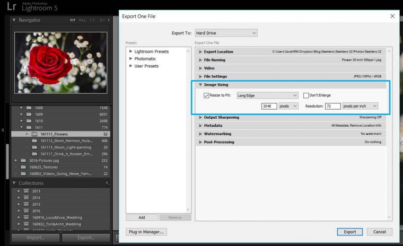Select the 161112_Mont_Hermon_Hula folder icon
The width and height of the screenshot is (403, 246).
point(34,140)
